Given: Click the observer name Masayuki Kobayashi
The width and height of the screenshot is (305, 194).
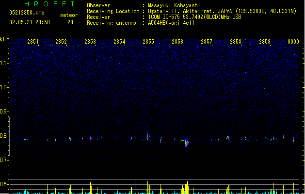Looking at the screenshot, I should pyautogui.click(x=174, y=5).
